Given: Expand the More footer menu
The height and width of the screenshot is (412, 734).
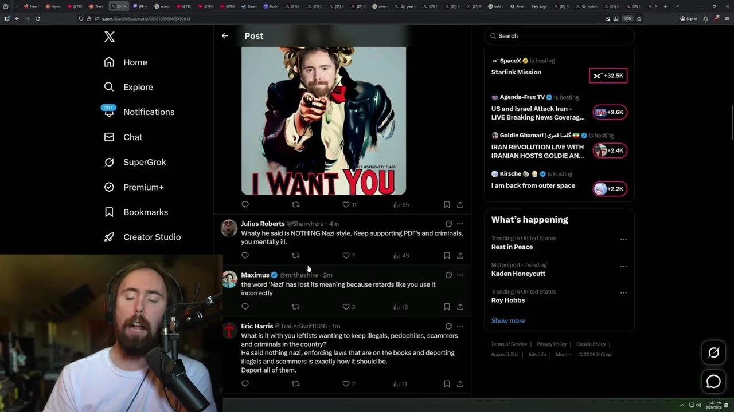Looking at the screenshot, I should pyautogui.click(x=564, y=355).
